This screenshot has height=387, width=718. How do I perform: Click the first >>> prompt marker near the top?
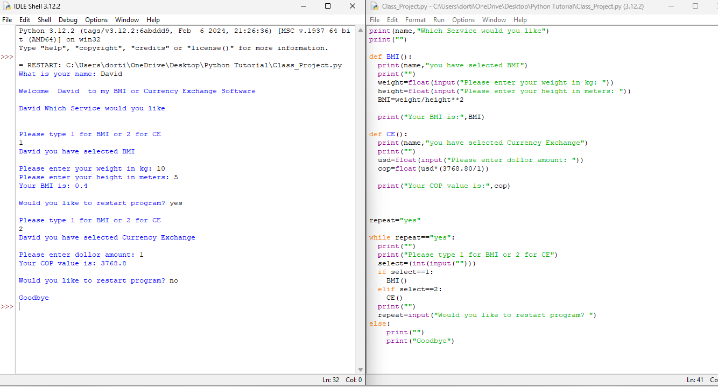click(x=7, y=57)
